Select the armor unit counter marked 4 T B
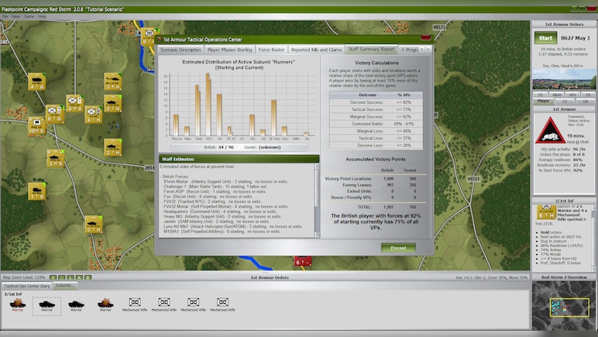This screenshot has width=598, height=337. (x=36, y=82)
